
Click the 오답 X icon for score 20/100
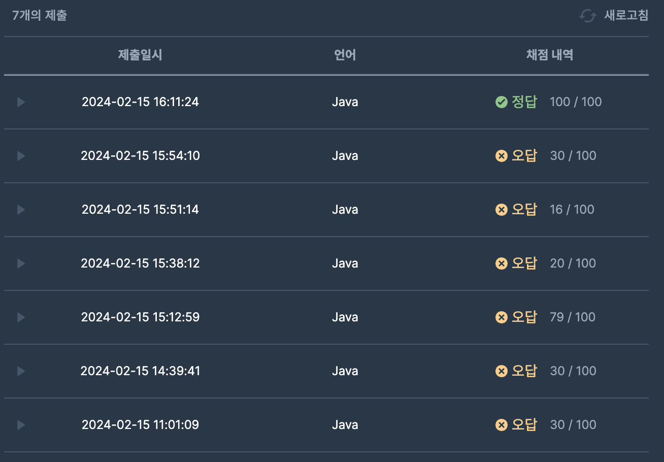[x=501, y=263]
